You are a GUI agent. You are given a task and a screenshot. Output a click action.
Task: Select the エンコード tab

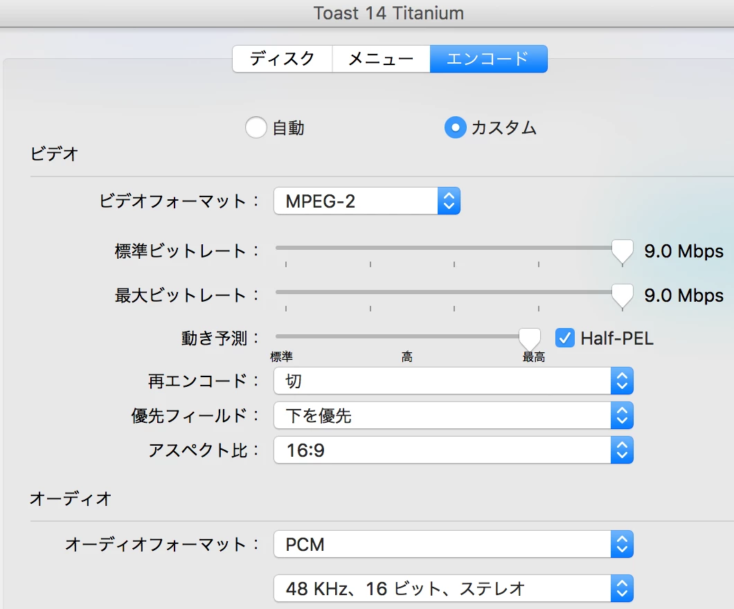488,59
